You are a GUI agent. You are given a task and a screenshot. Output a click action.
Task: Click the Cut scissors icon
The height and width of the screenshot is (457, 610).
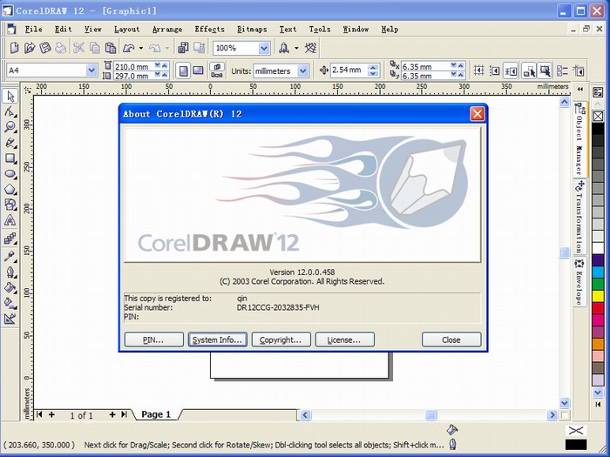(79, 48)
